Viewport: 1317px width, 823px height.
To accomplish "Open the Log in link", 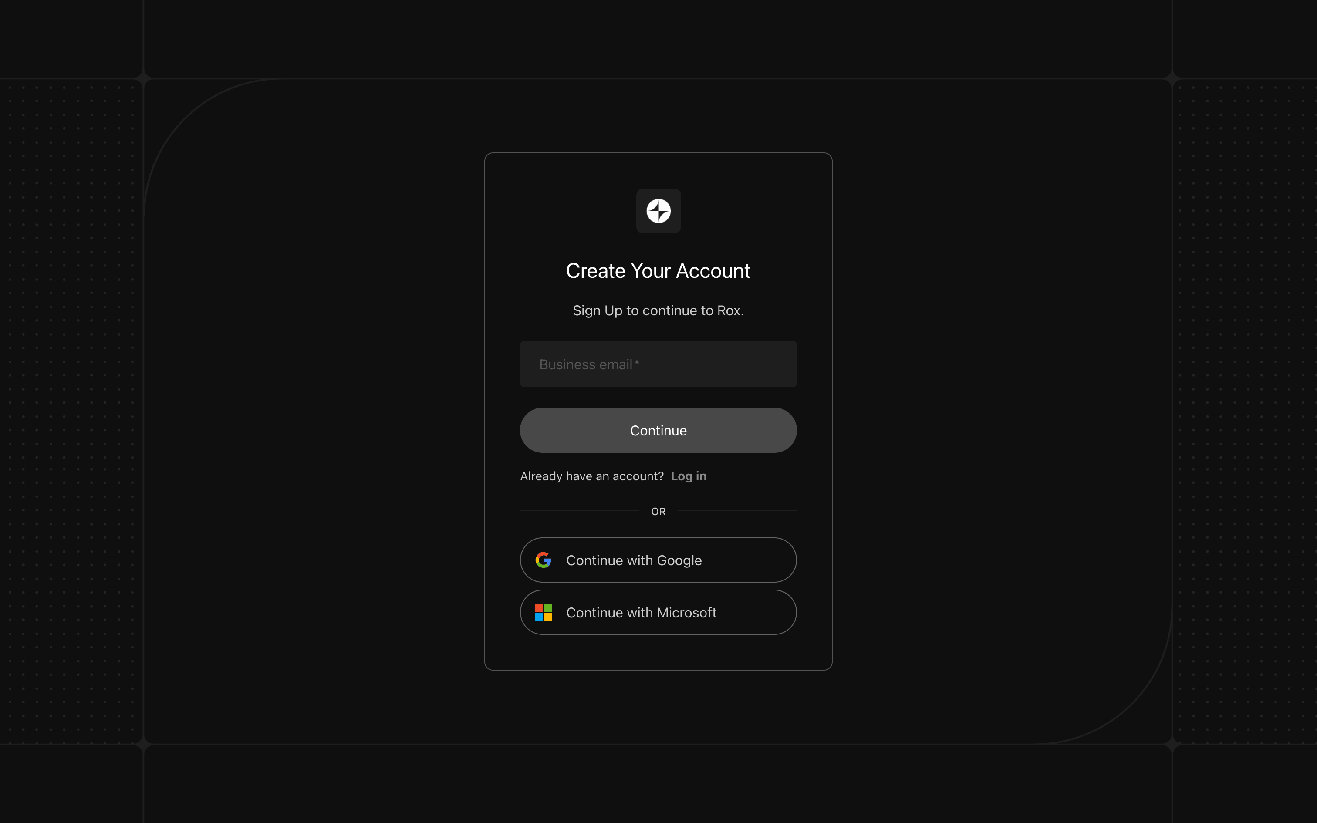I will (689, 476).
